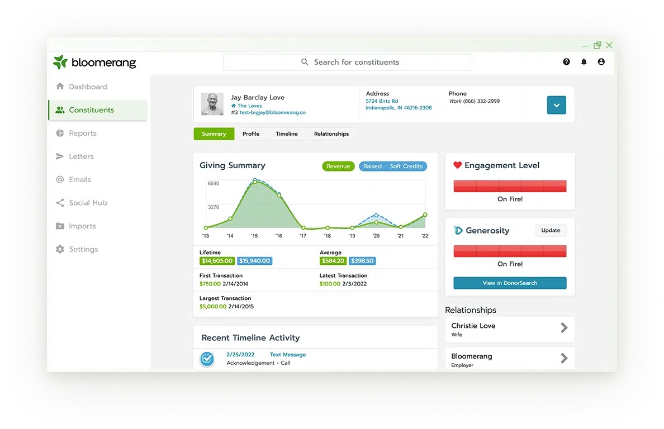Screen dimensions: 664x429
Task: Click the View in DonorSearch button
Action: (509, 283)
